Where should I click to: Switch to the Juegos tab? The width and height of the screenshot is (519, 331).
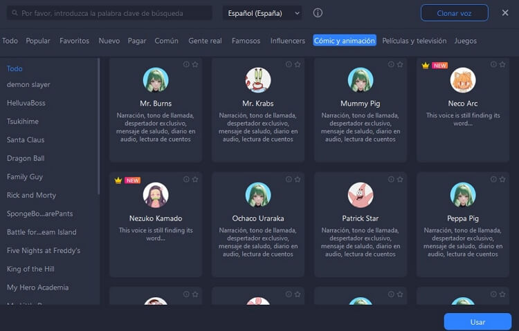(x=466, y=41)
